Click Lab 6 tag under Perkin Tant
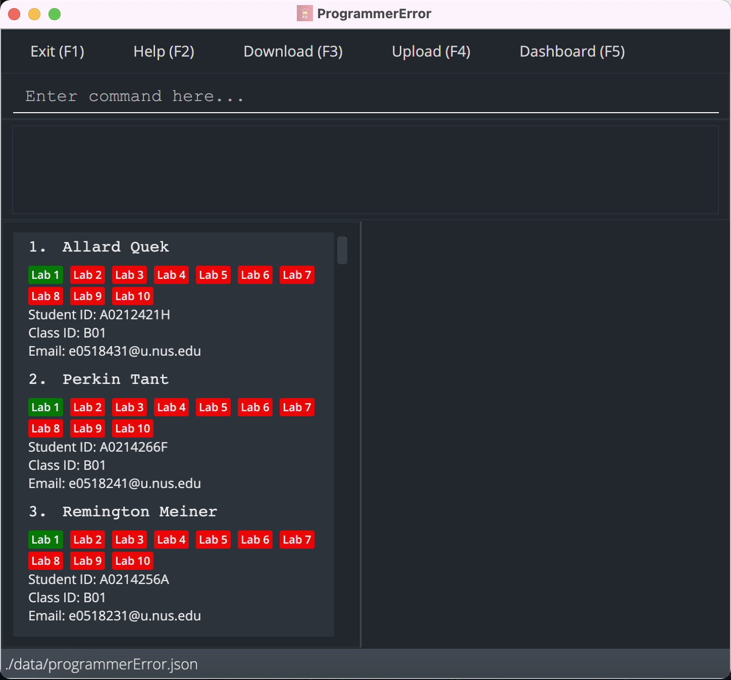The image size is (731, 680). (255, 407)
